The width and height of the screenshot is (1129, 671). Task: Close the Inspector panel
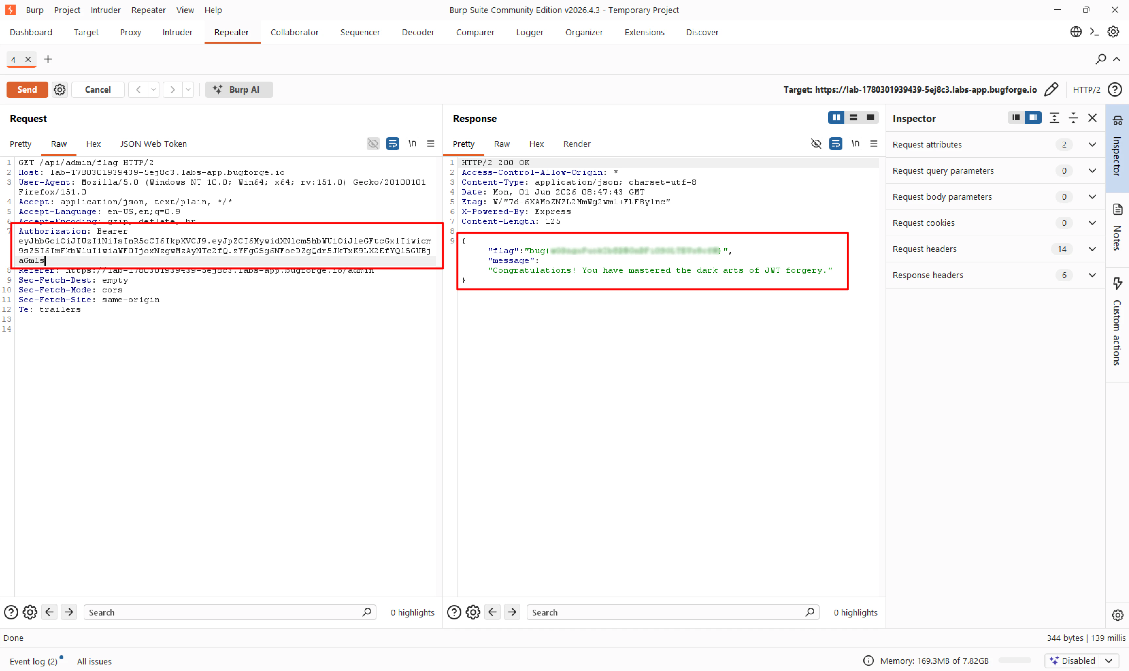tap(1092, 118)
